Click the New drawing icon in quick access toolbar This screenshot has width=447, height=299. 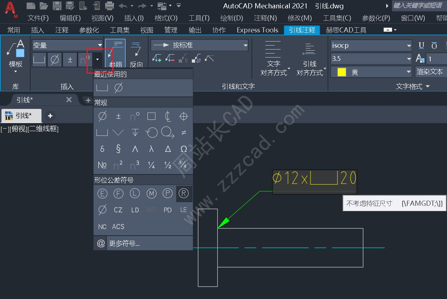click(31, 6)
